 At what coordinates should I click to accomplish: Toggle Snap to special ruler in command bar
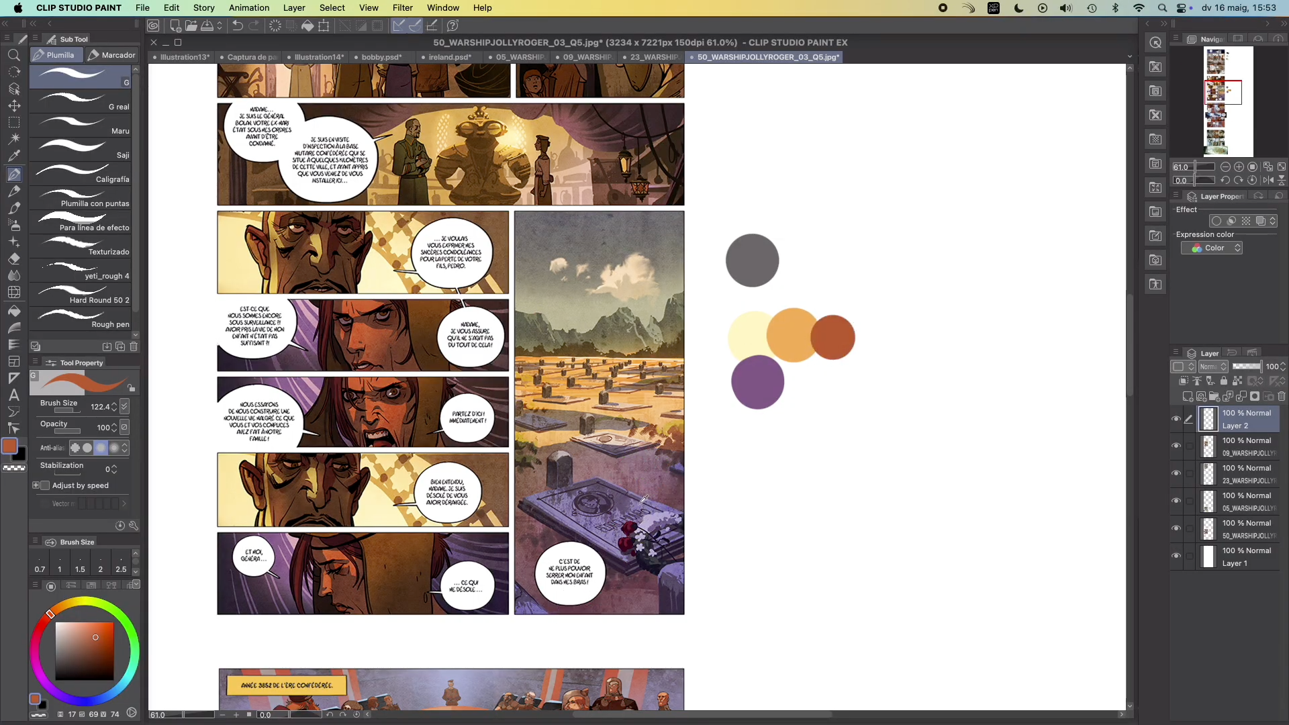click(x=415, y=26)
